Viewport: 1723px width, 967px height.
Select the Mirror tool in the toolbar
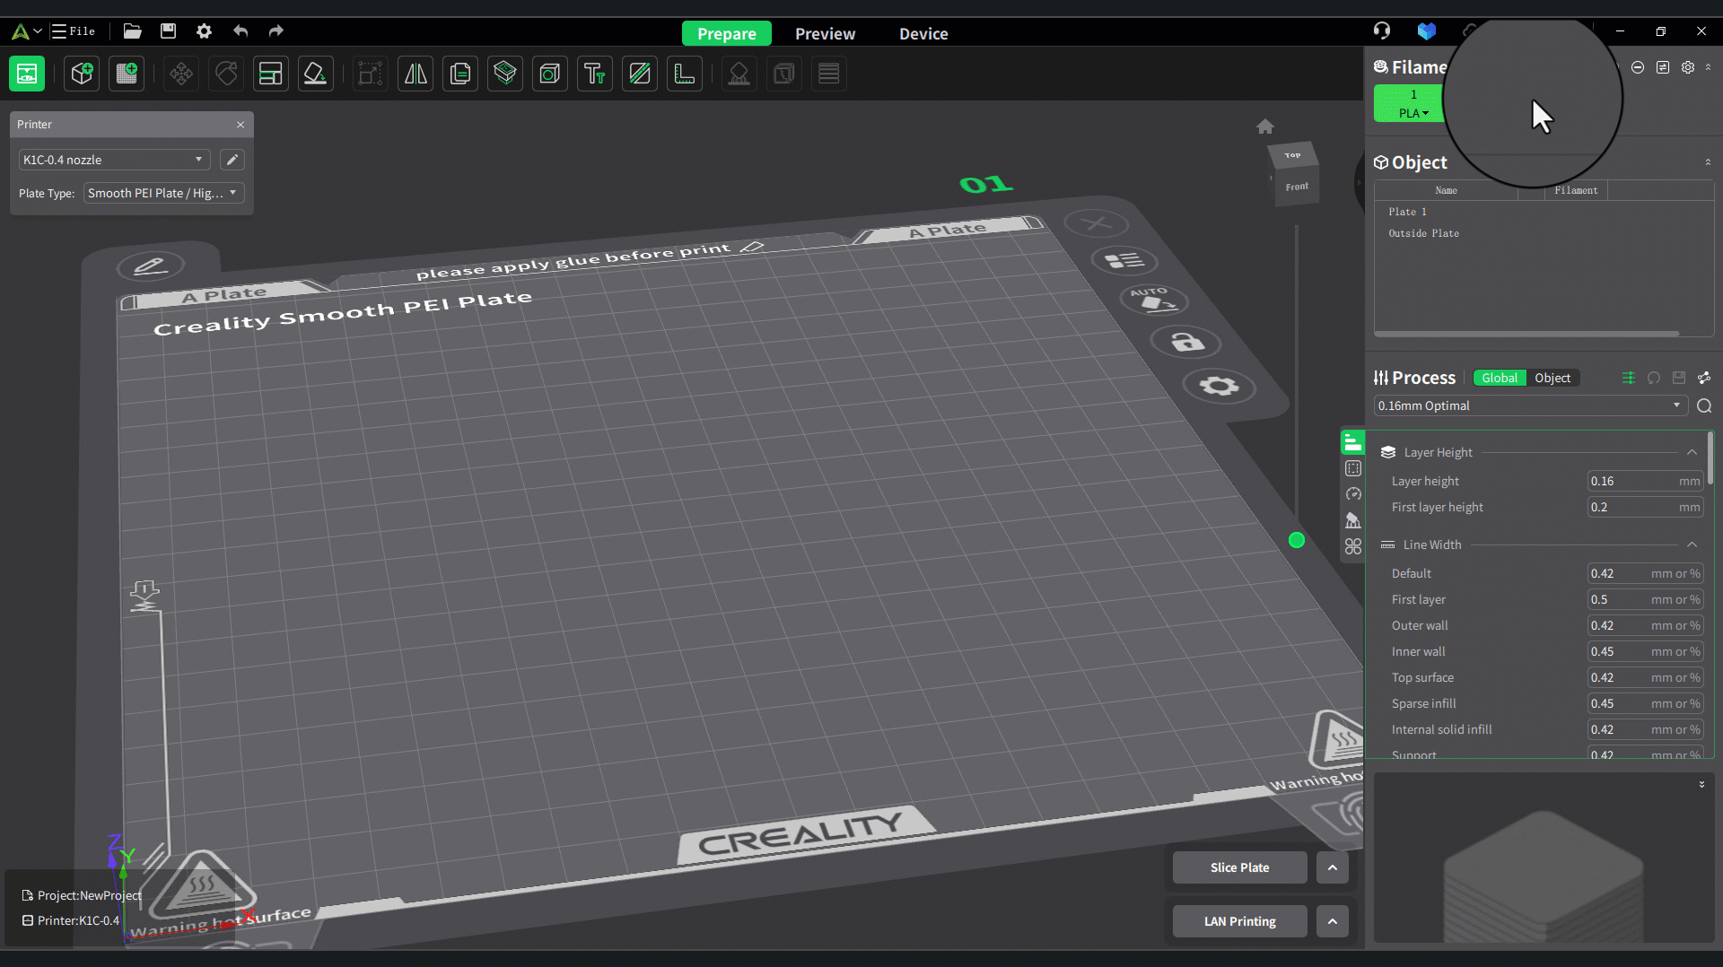(415, 74)
